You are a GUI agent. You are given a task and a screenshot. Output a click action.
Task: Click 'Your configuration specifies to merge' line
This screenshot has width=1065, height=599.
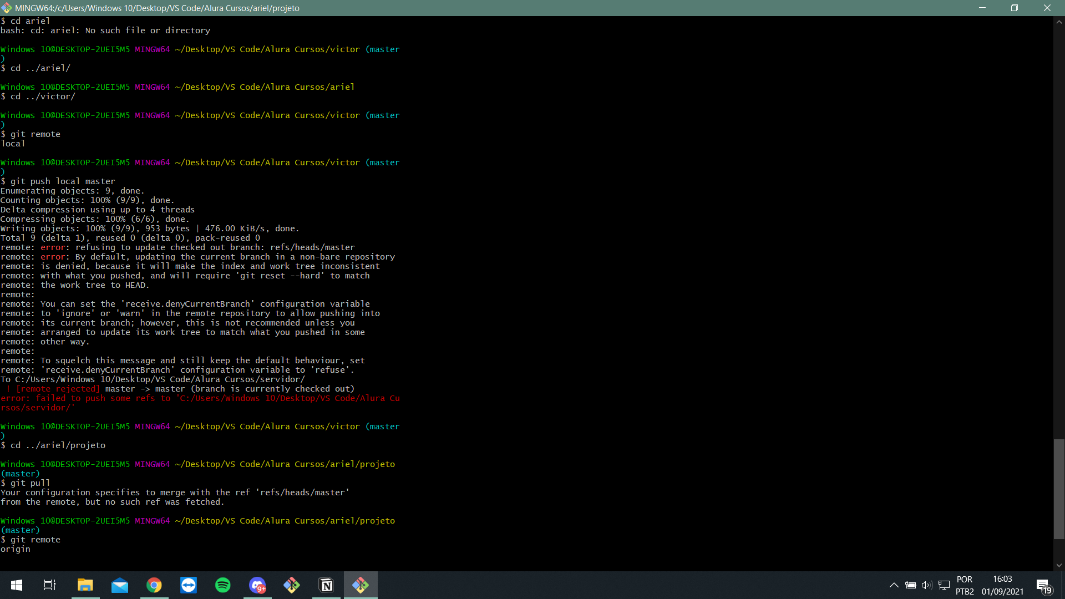(x=175, y=493)
